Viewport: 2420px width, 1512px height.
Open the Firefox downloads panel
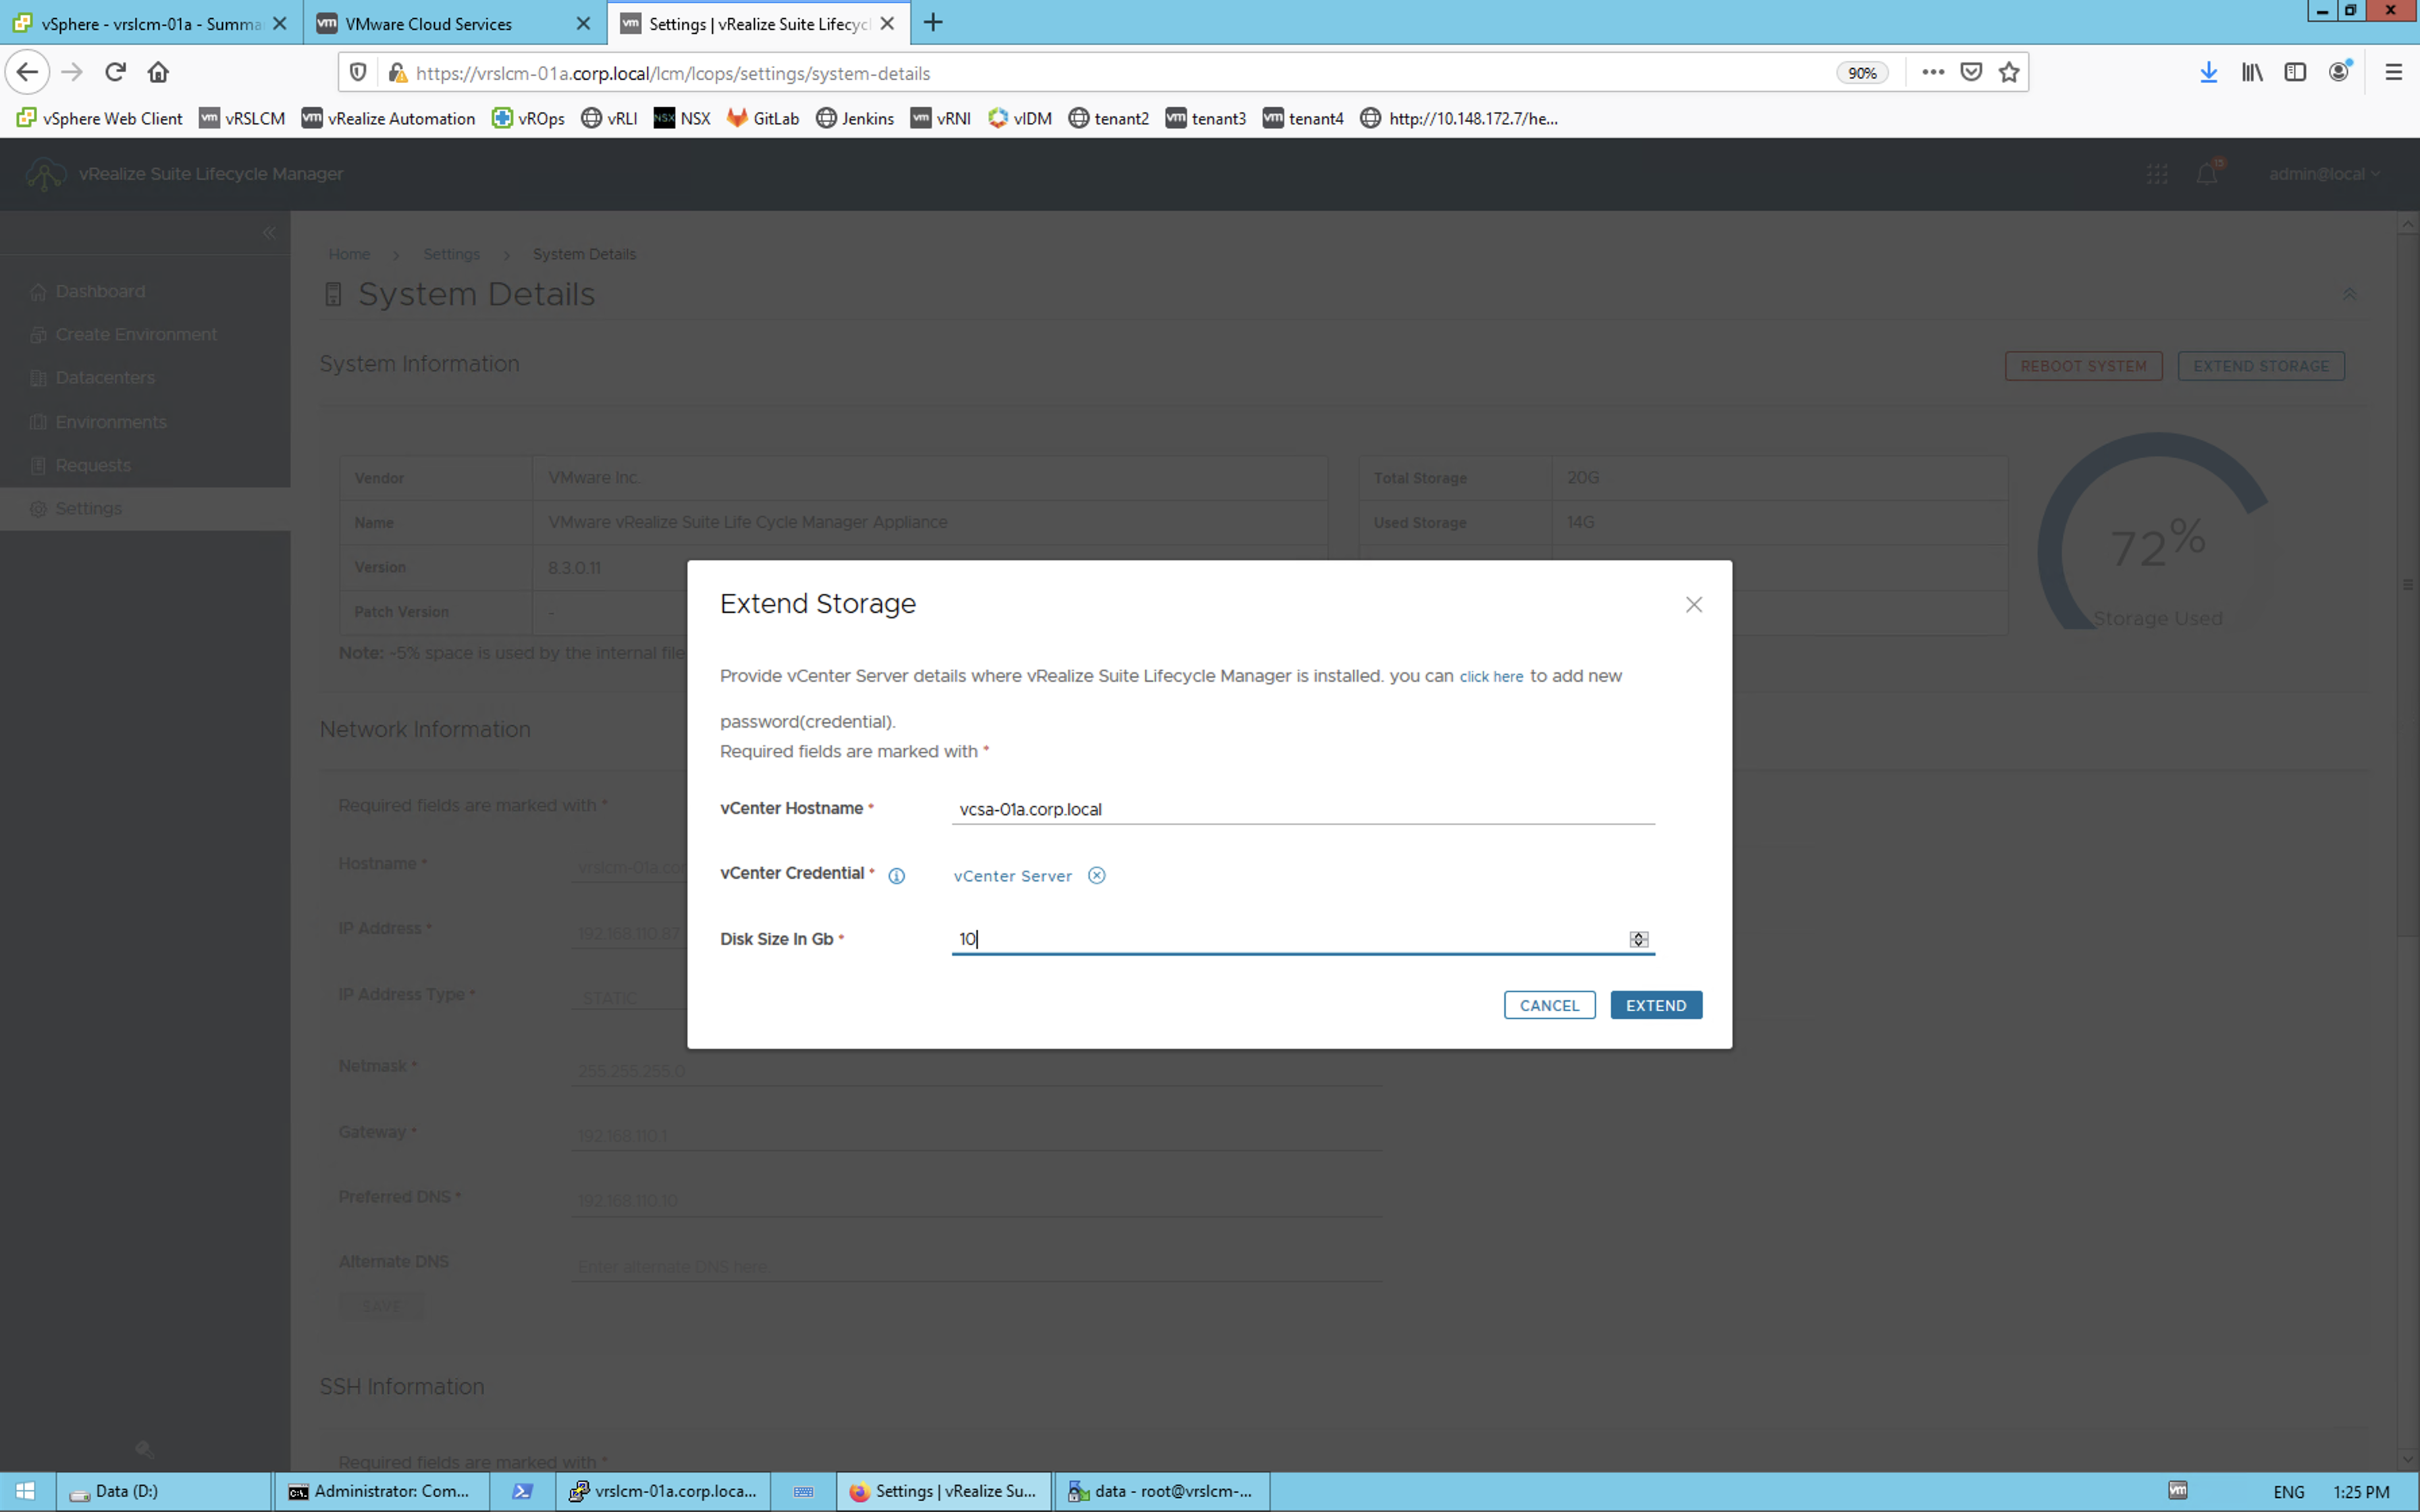[2208, 72]
